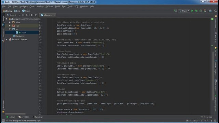Collapse the Bucky root project node
Image resolution: width=219 pixels, height=123 pixels.
7,19
